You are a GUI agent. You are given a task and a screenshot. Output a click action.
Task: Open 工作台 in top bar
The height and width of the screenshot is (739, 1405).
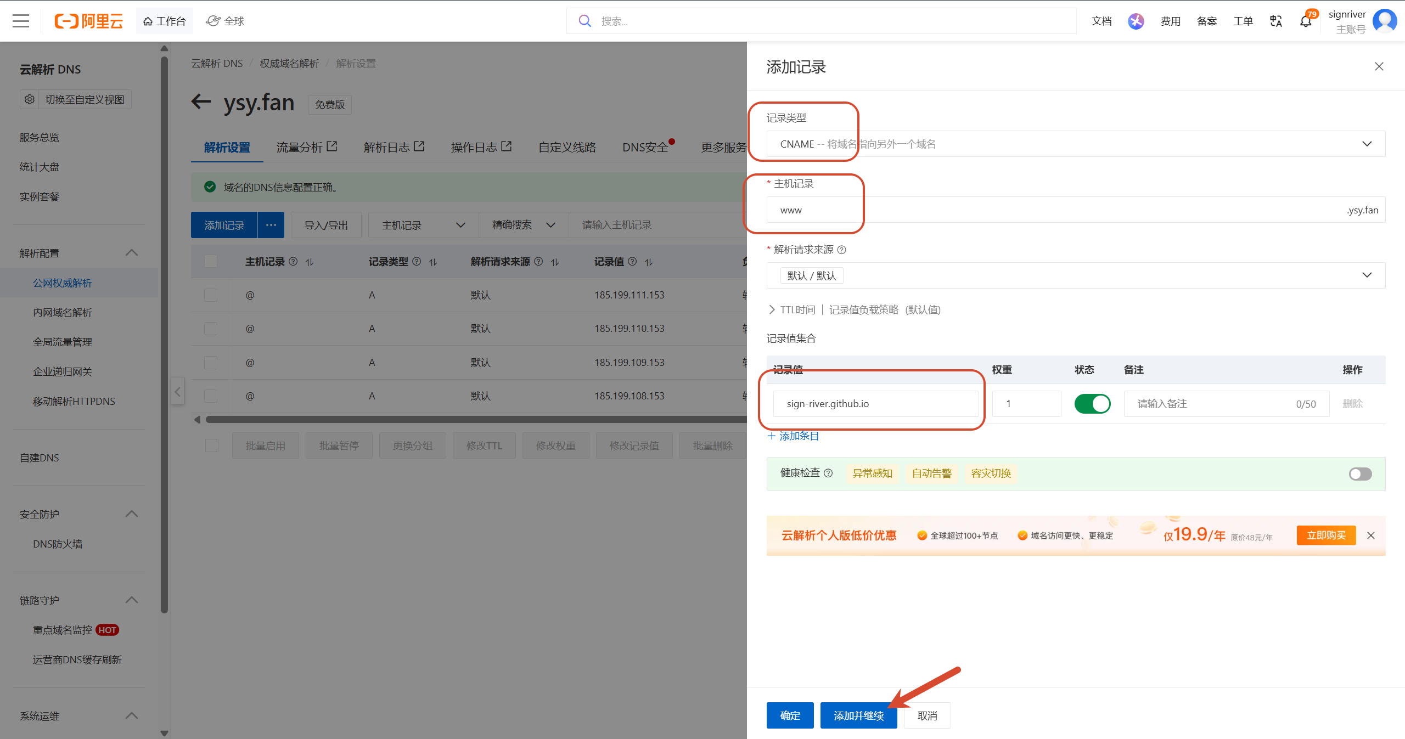pyautogui.click(x=165, y=21)
